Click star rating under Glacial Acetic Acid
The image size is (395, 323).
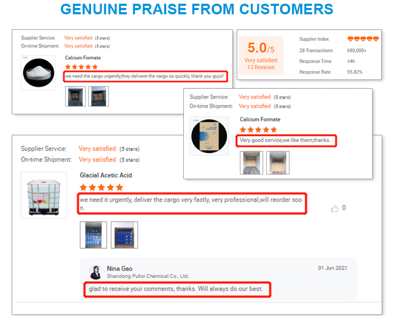(101, 187)
